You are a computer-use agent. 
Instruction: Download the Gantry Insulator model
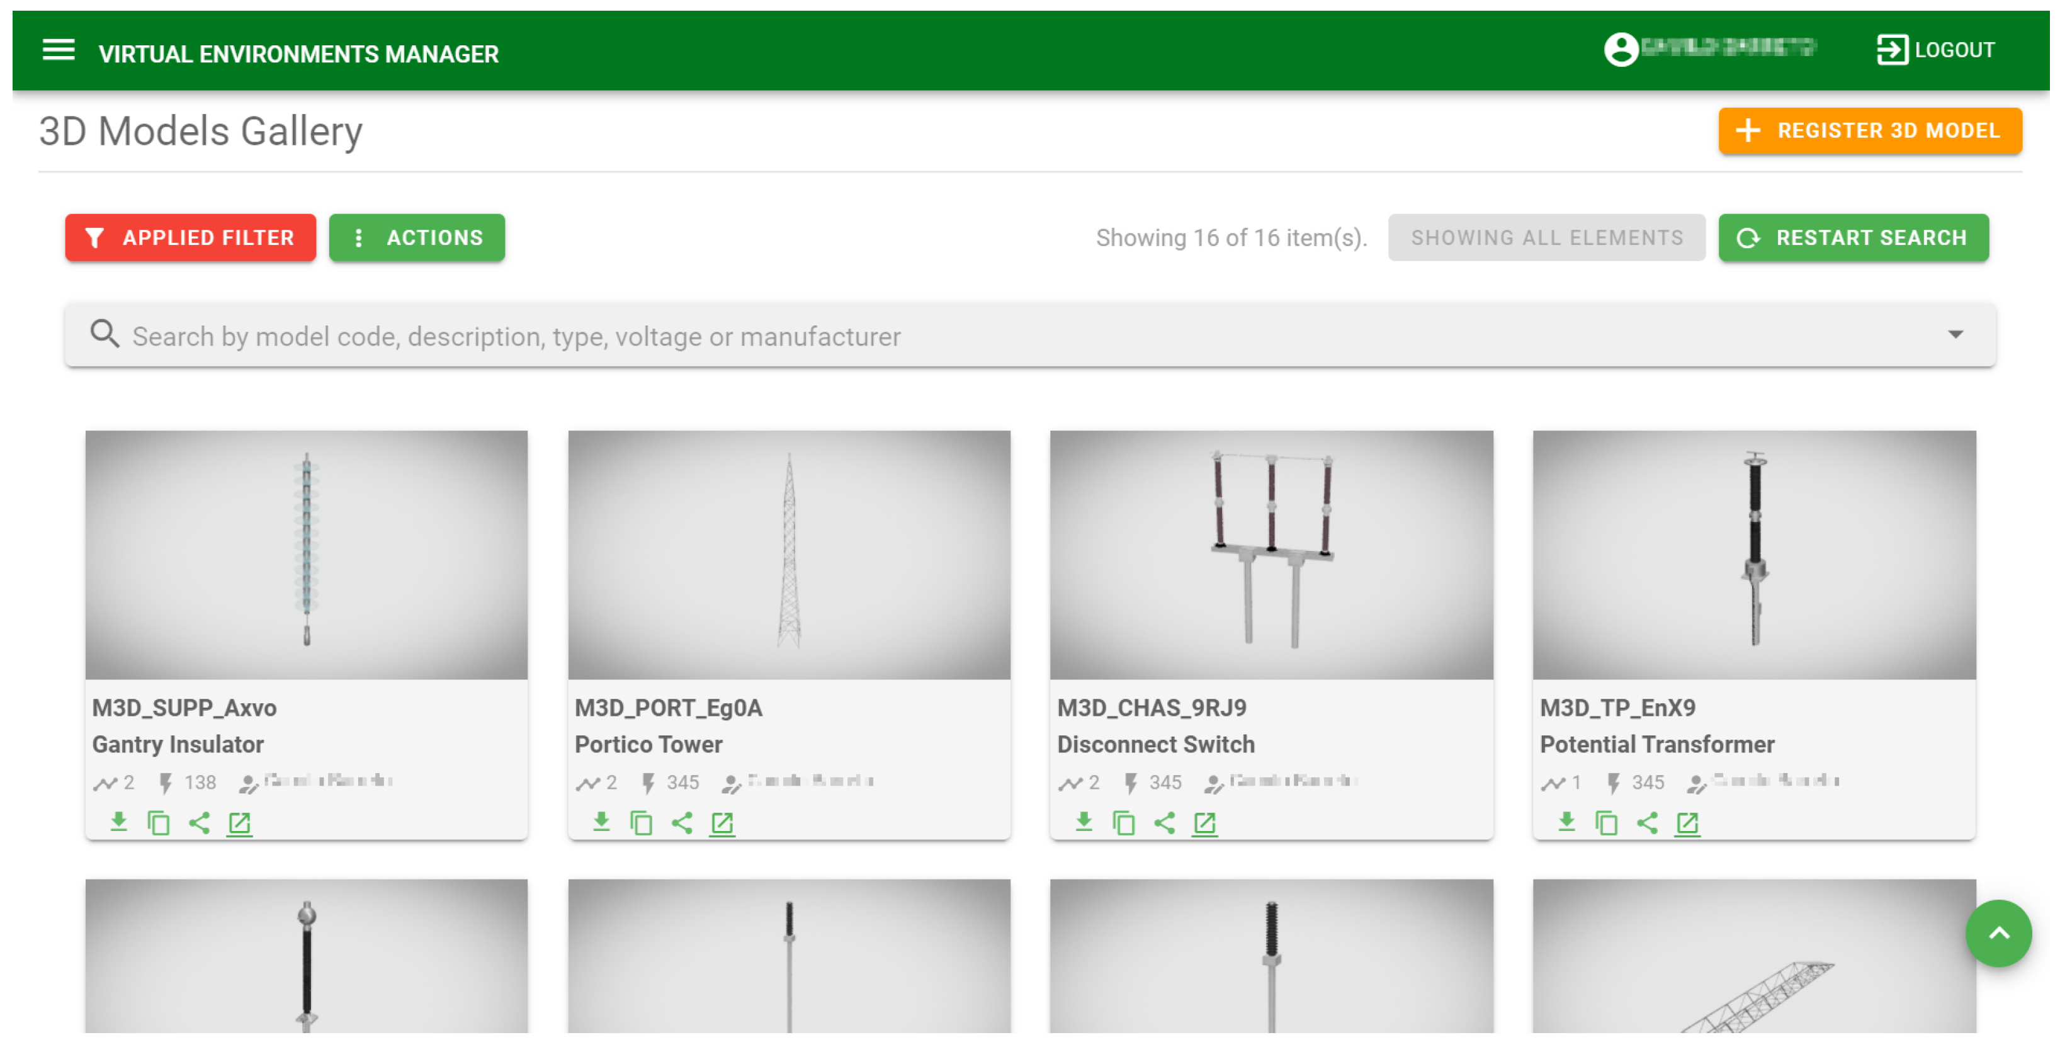118,822
